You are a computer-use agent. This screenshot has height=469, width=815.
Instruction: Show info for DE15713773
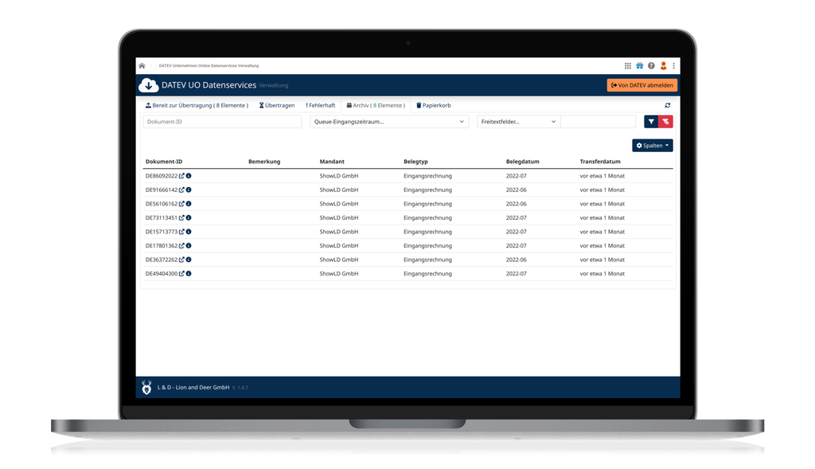coord(189,232)
